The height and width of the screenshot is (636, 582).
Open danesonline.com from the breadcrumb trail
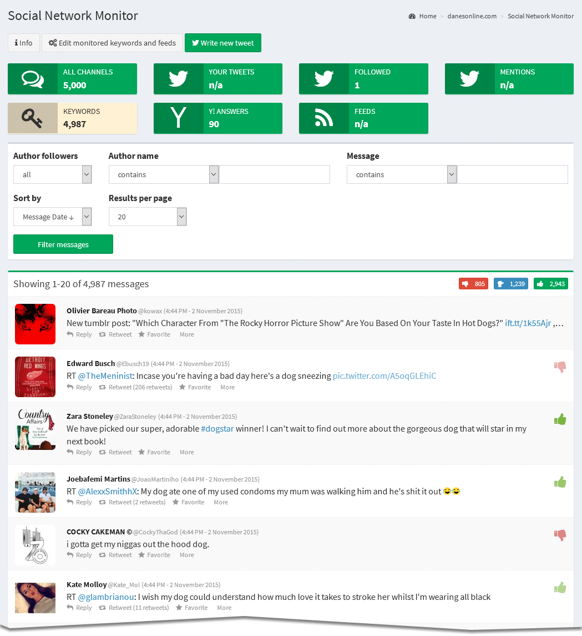pyautogui.click(x=472, y=16)
